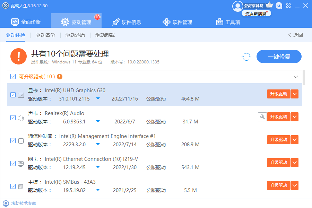Expand version dropdown for graphics driver 31.0.101.2115
This screenshot has height=208, width=312.
tap(97, 98)
